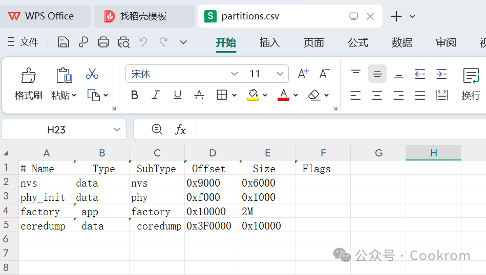Click the Cut scissors icon
This screenshot has height=275, width=486.
(x=92, y=74)
